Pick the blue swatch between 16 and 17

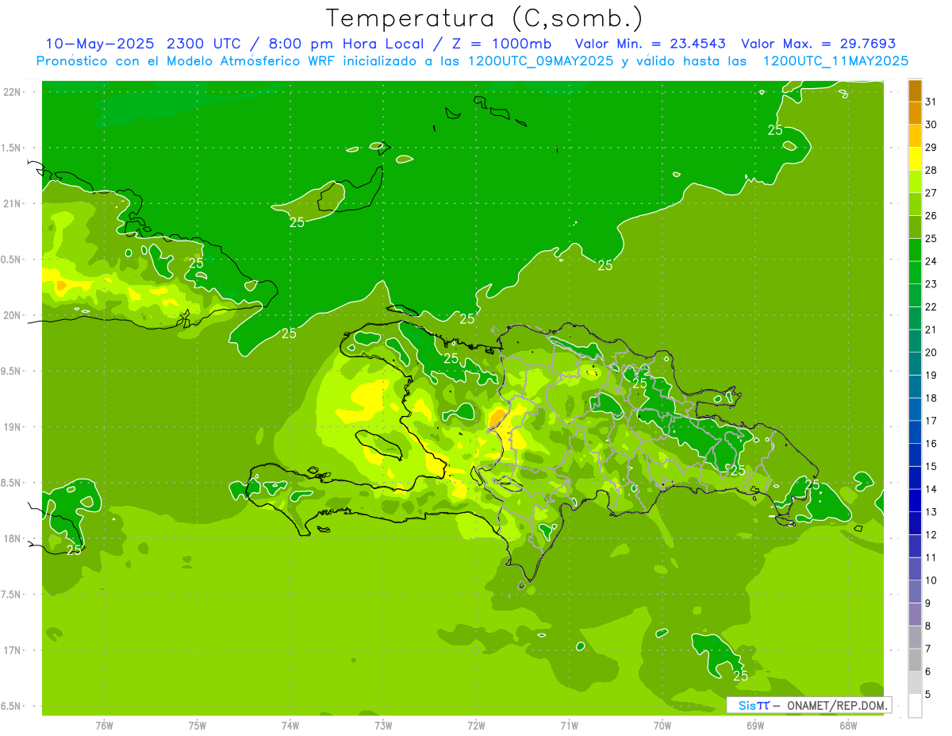coord(915,432)
